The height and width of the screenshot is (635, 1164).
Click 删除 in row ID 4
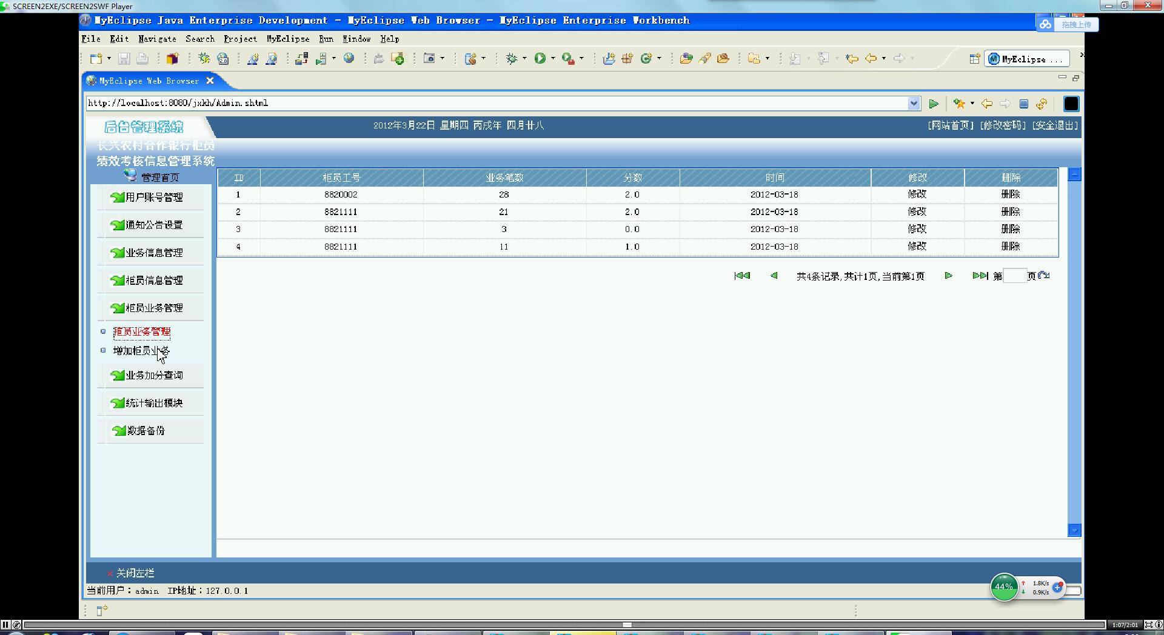(1011, 247)
